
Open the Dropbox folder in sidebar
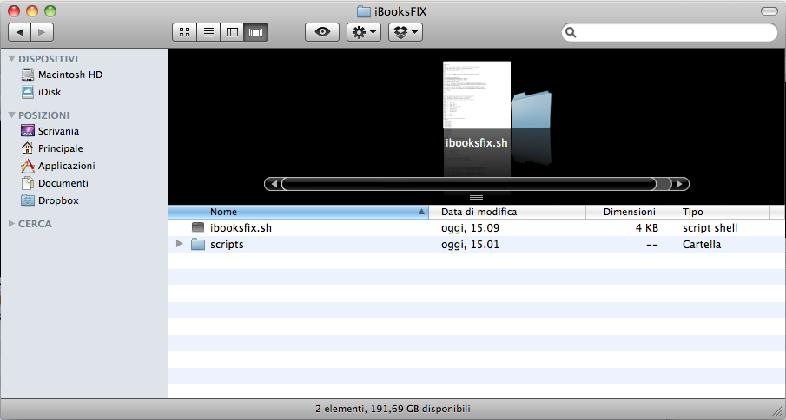(x=58, y=200)
